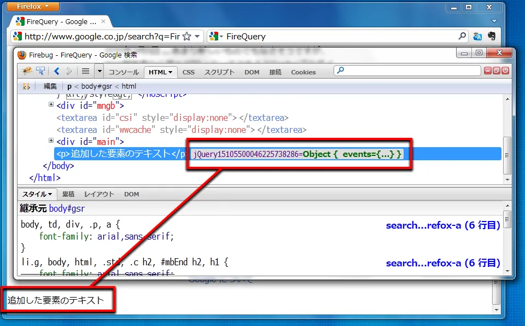Open the search...refox-a (6 行目) stylesheet link
The width and height of the screenshot is (525, 326).
[443, 225]
